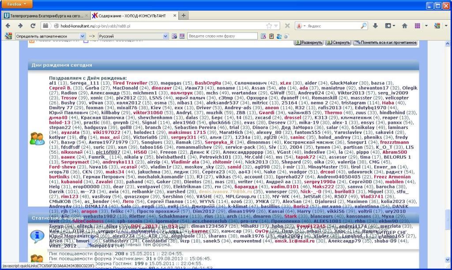Go to the Home page
Viewport: 452px width, 270px height.
pyautogui.click(x=404, y=26)
